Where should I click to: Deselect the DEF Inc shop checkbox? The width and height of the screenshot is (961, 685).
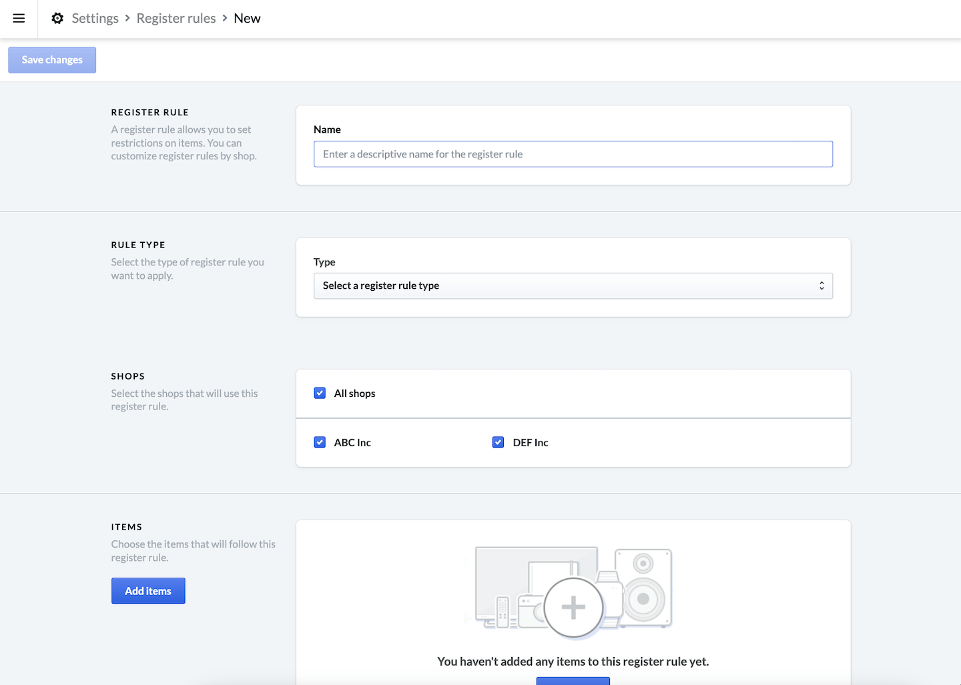point(498,442)
